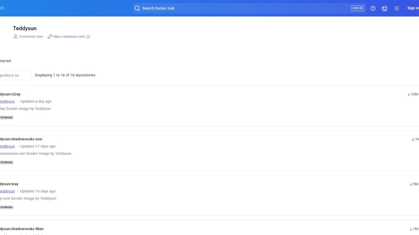Screen dimensions: 419x235
Task: Click teddysun author link under xray
Action: (x=7, y=191)
